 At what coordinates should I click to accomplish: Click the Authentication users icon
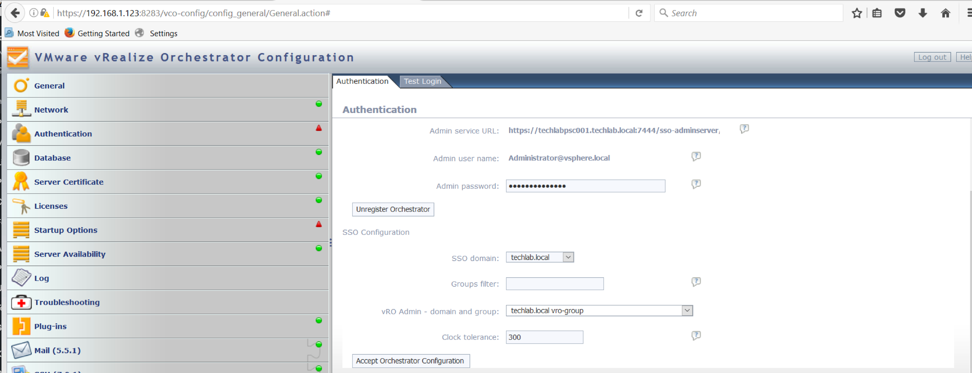pyautogui.click(x=21, y=133)
